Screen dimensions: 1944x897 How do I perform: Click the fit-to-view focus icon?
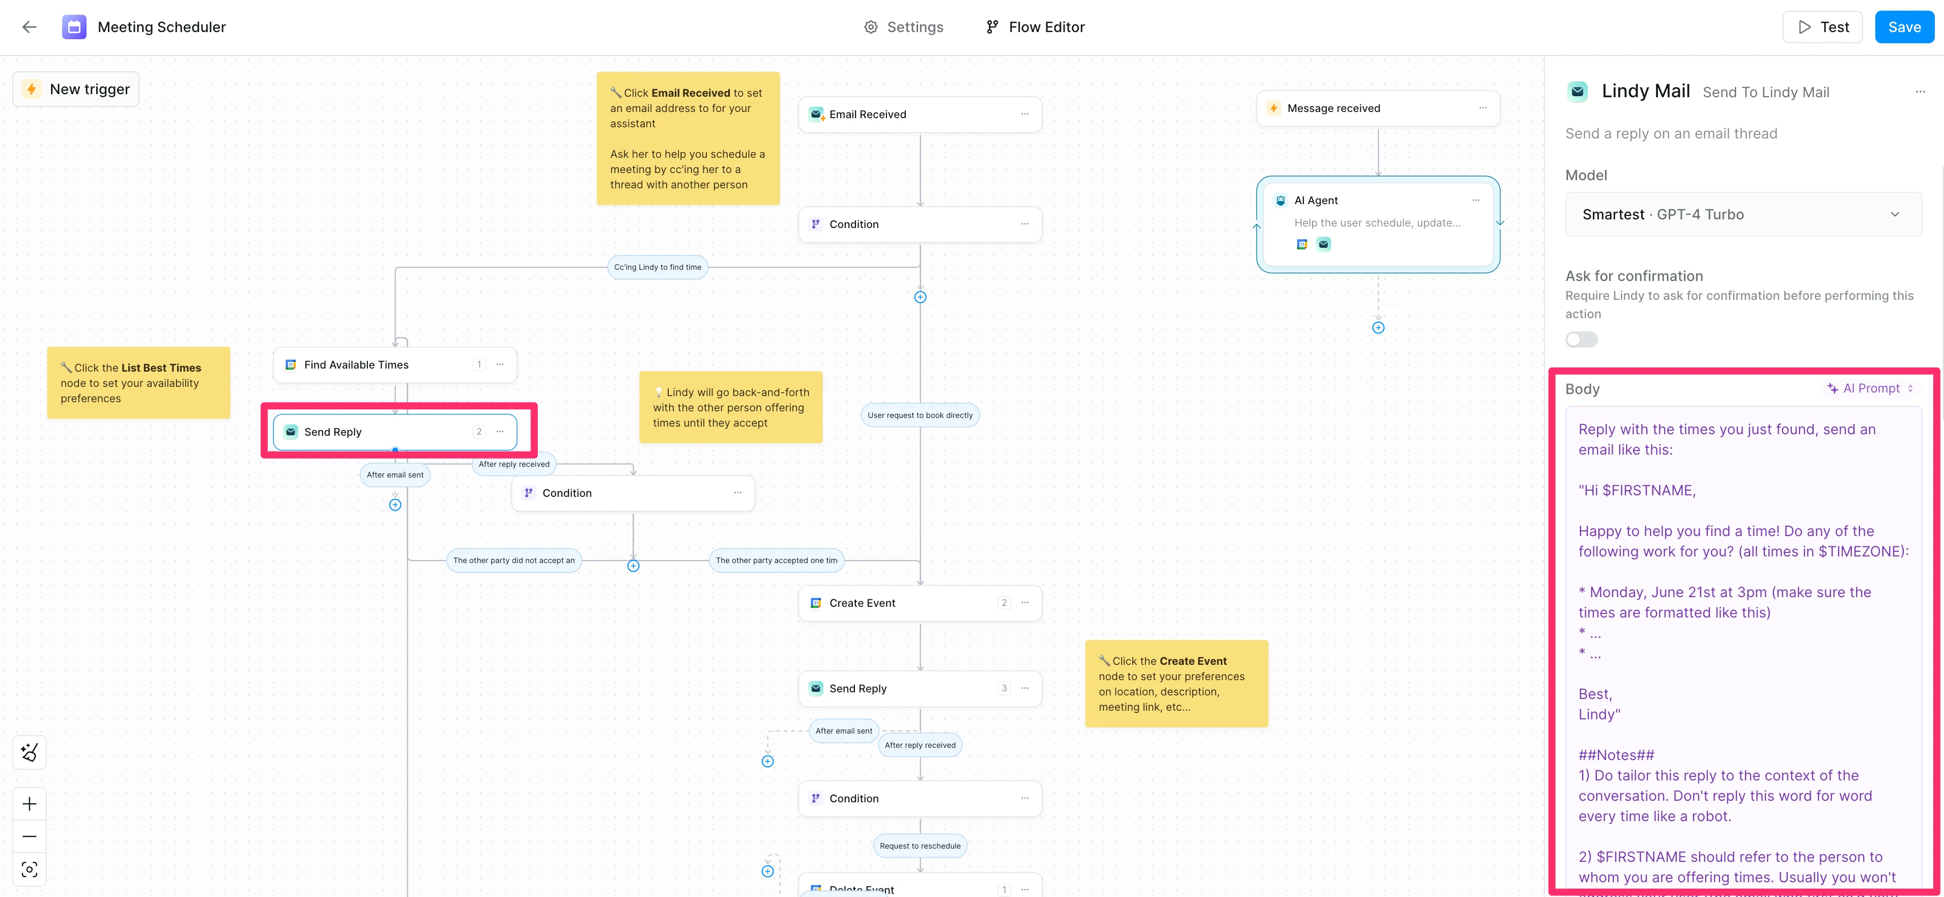(x=30, y=870)
